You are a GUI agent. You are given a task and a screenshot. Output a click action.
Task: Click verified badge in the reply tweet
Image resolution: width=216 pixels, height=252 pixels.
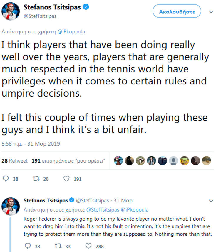point(71,201)
